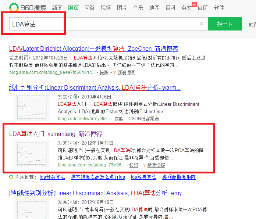
Task: Switch to the 问答 tab
Action: [x=90, y=8]
